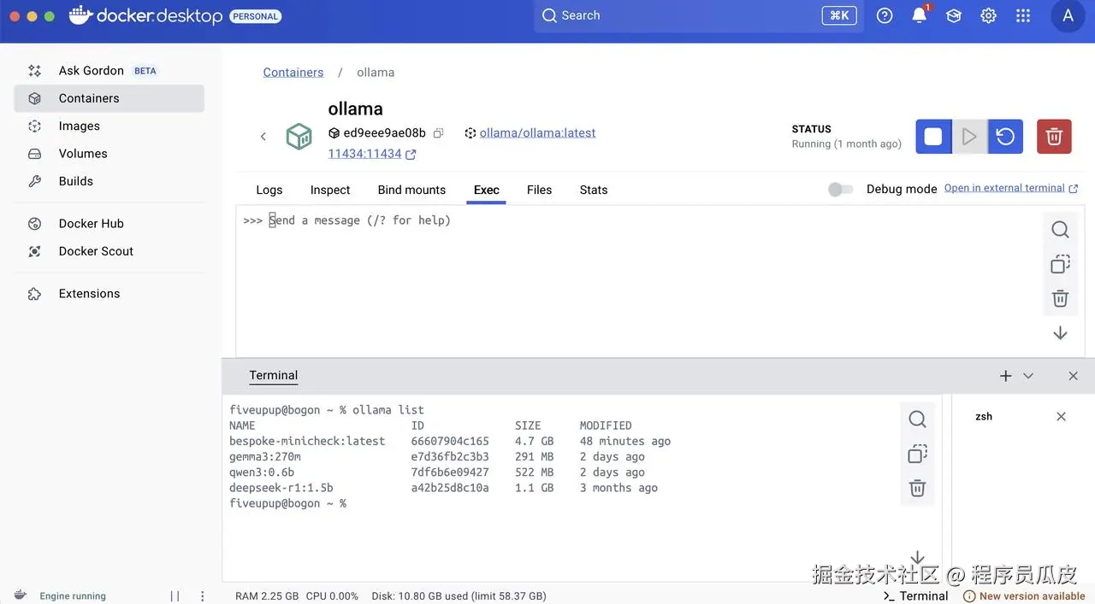Open Settings gear icon
Viewport: 1095px width, 604px height.
(988, 15)
